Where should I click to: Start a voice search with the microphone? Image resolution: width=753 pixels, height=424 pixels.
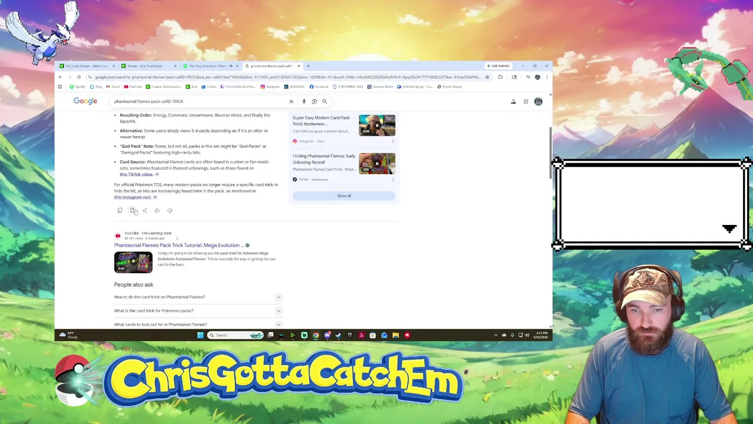click(x=304, y=101)
